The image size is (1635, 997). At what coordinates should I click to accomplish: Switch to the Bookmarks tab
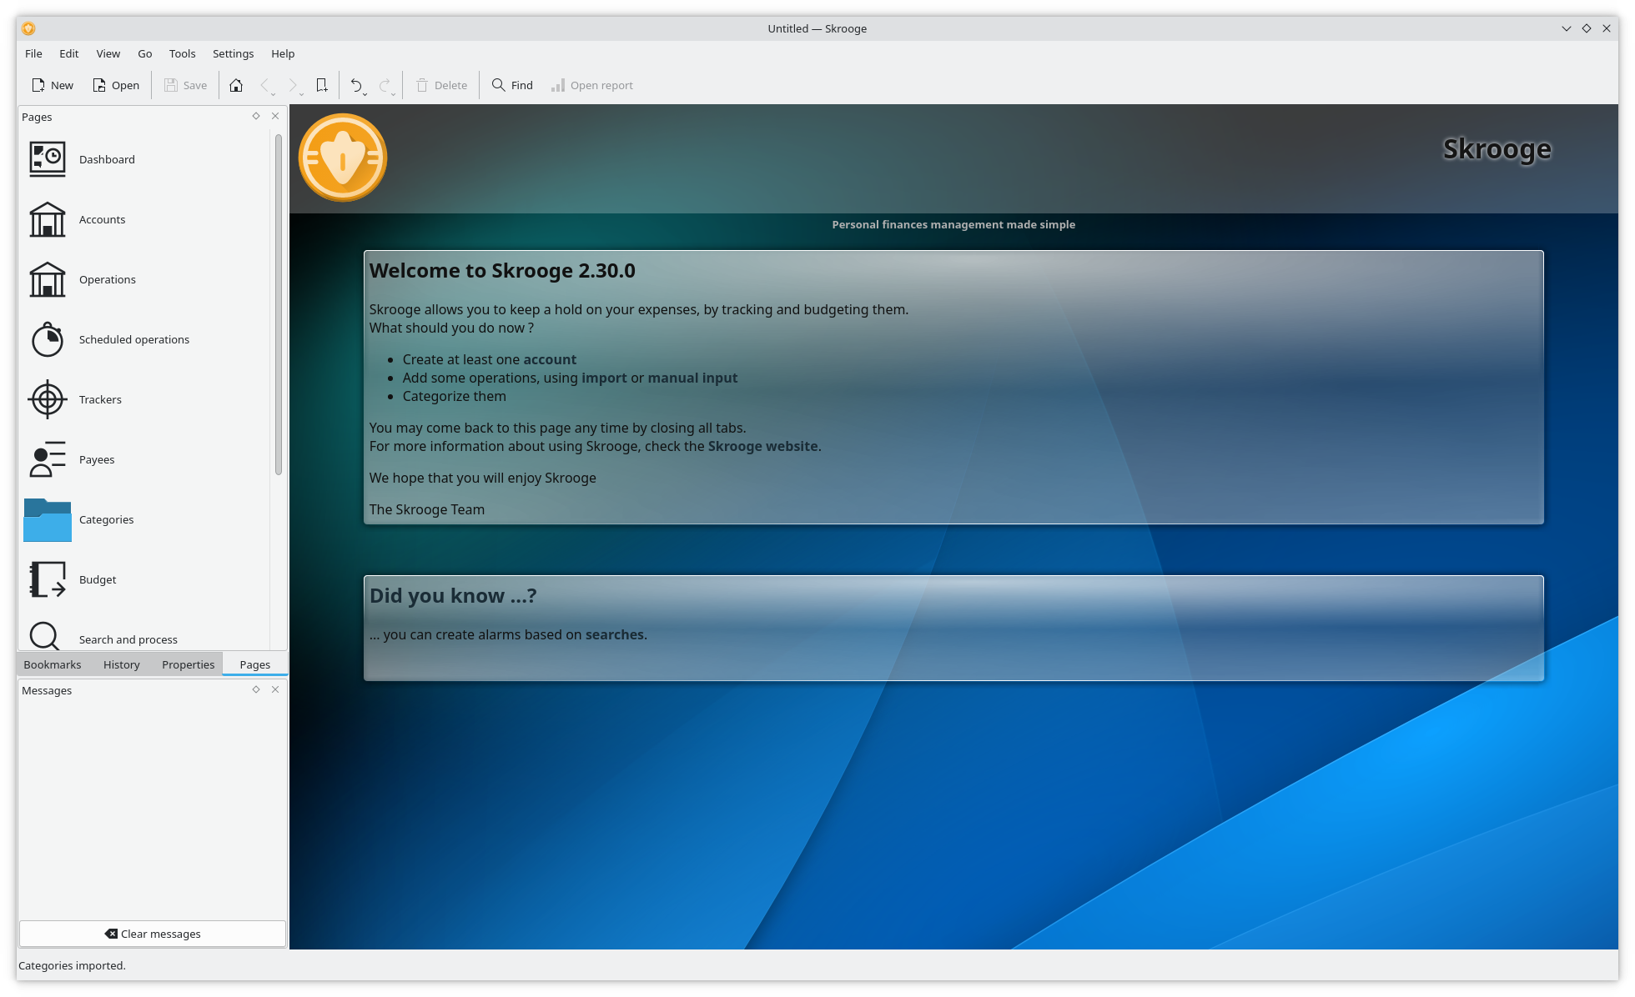53,664
